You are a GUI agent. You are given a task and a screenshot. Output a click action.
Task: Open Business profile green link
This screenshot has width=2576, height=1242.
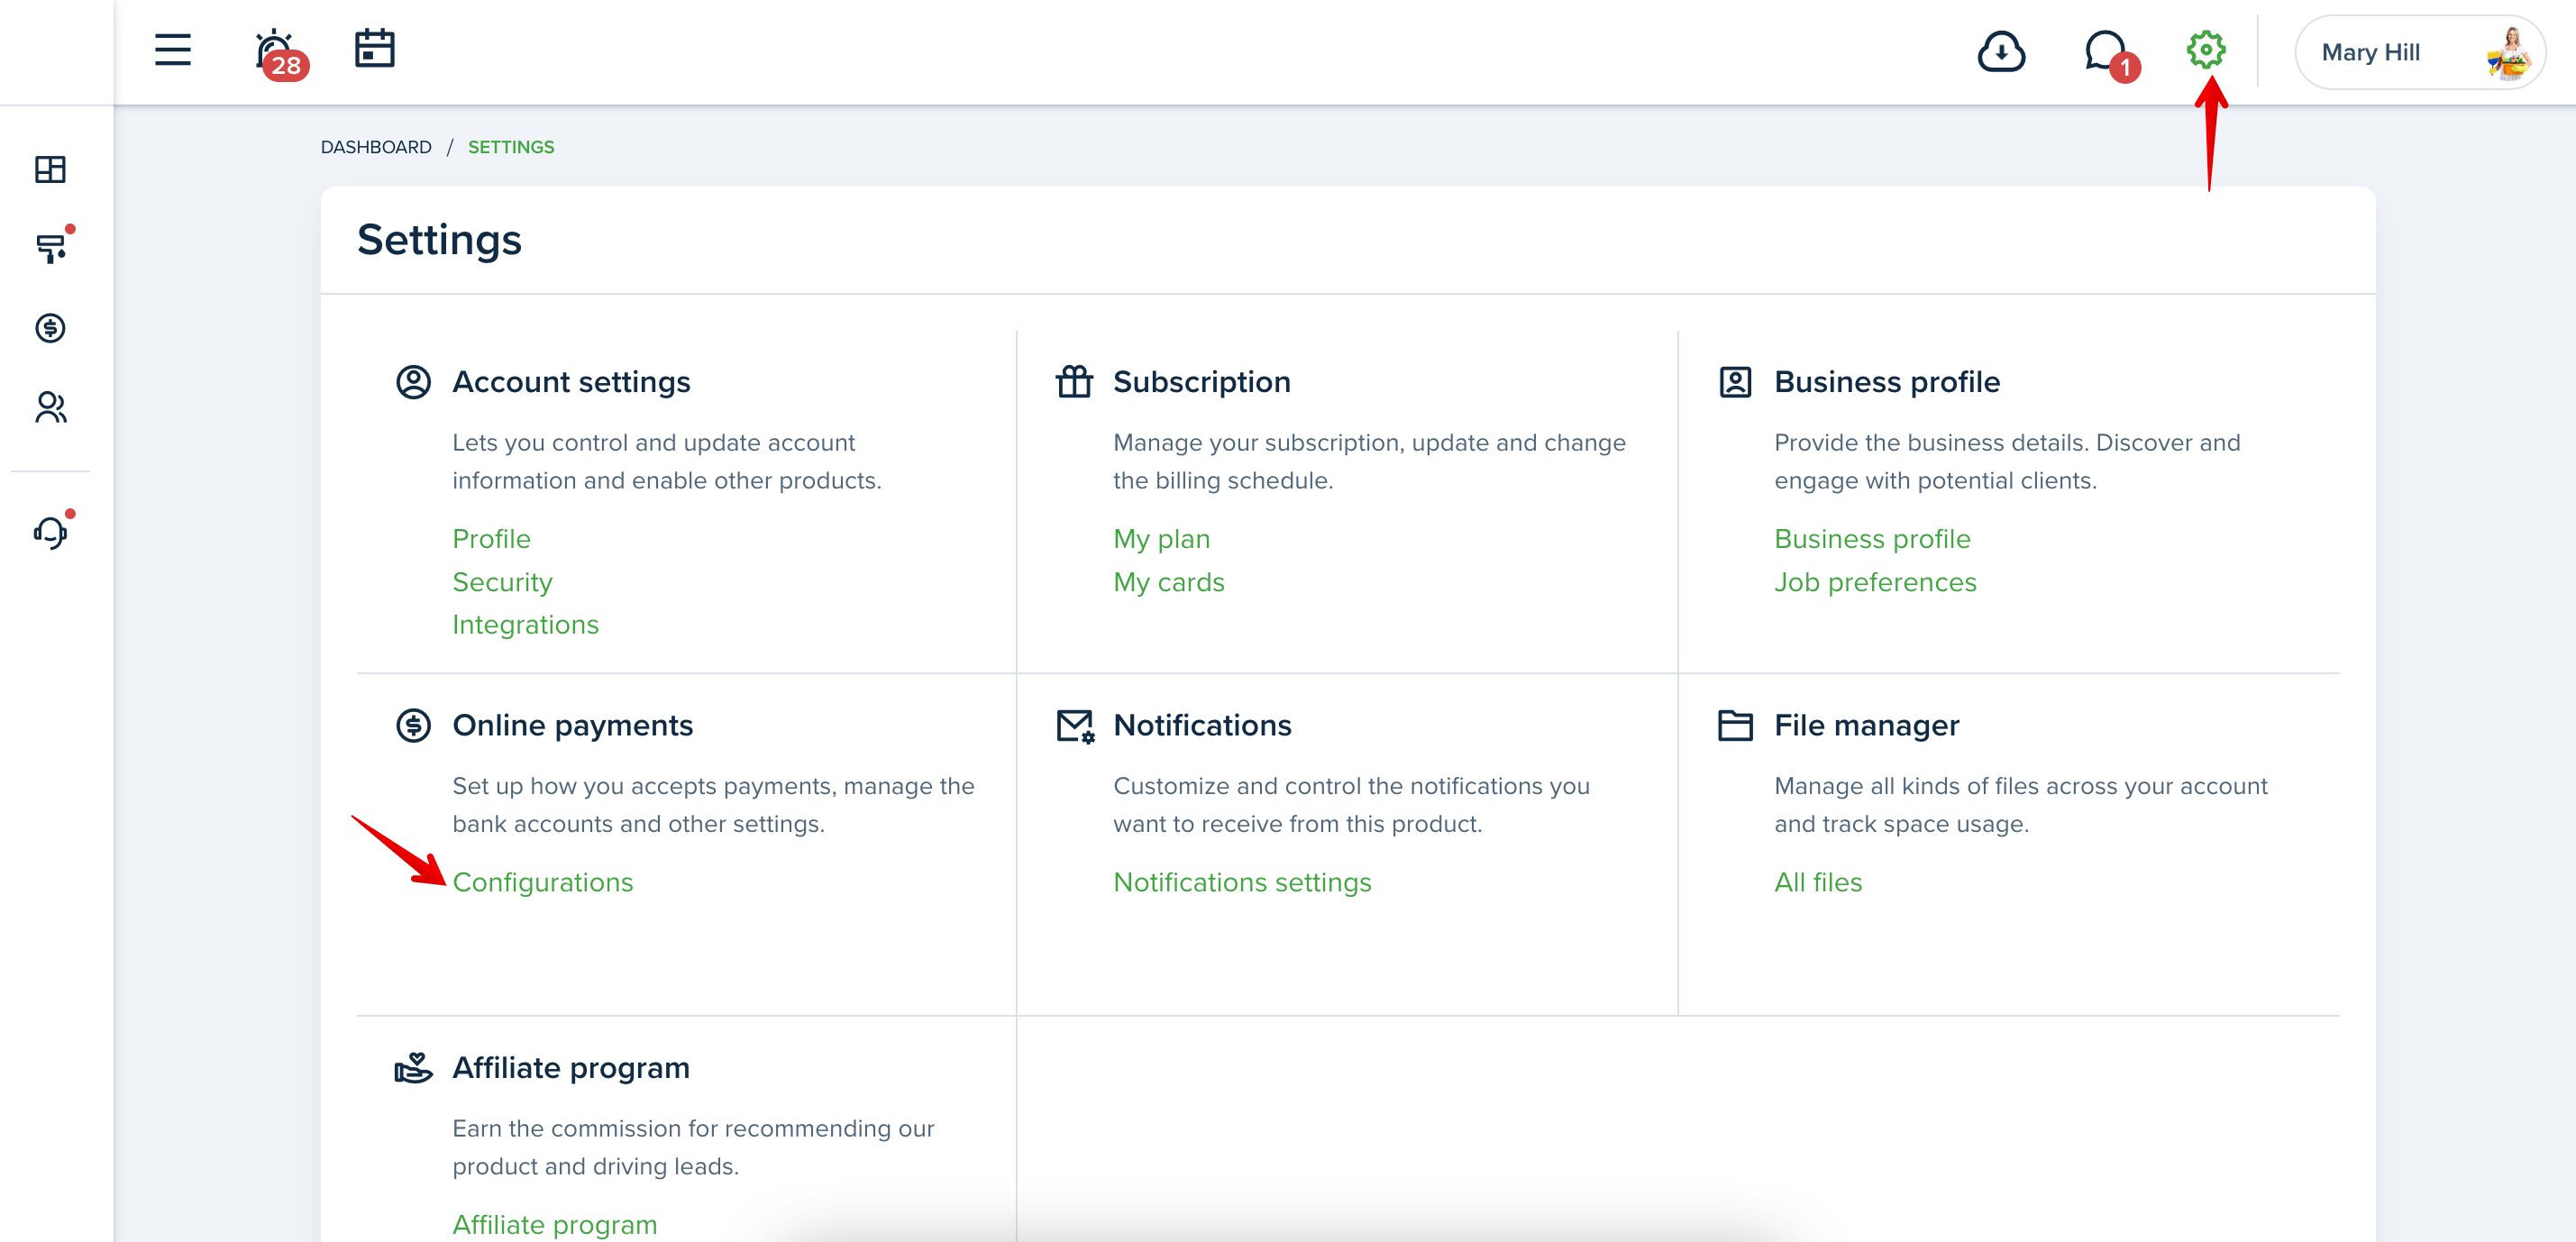click(1872, 539)
